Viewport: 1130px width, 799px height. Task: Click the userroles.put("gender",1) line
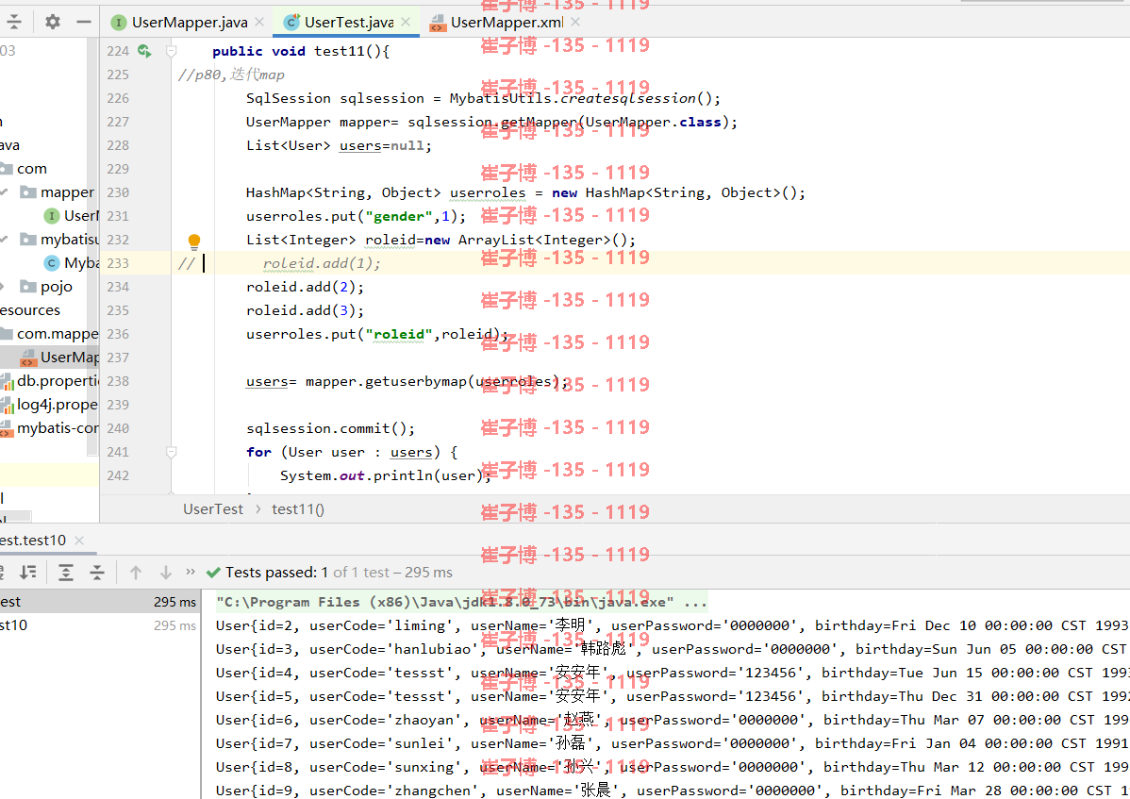pyautogui.click(x=356, y=216)
